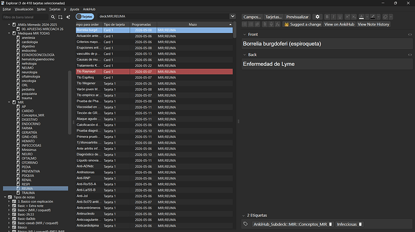Select the cardiologia deck in sidebar
The image size is (415, 232).
point(29,42)
